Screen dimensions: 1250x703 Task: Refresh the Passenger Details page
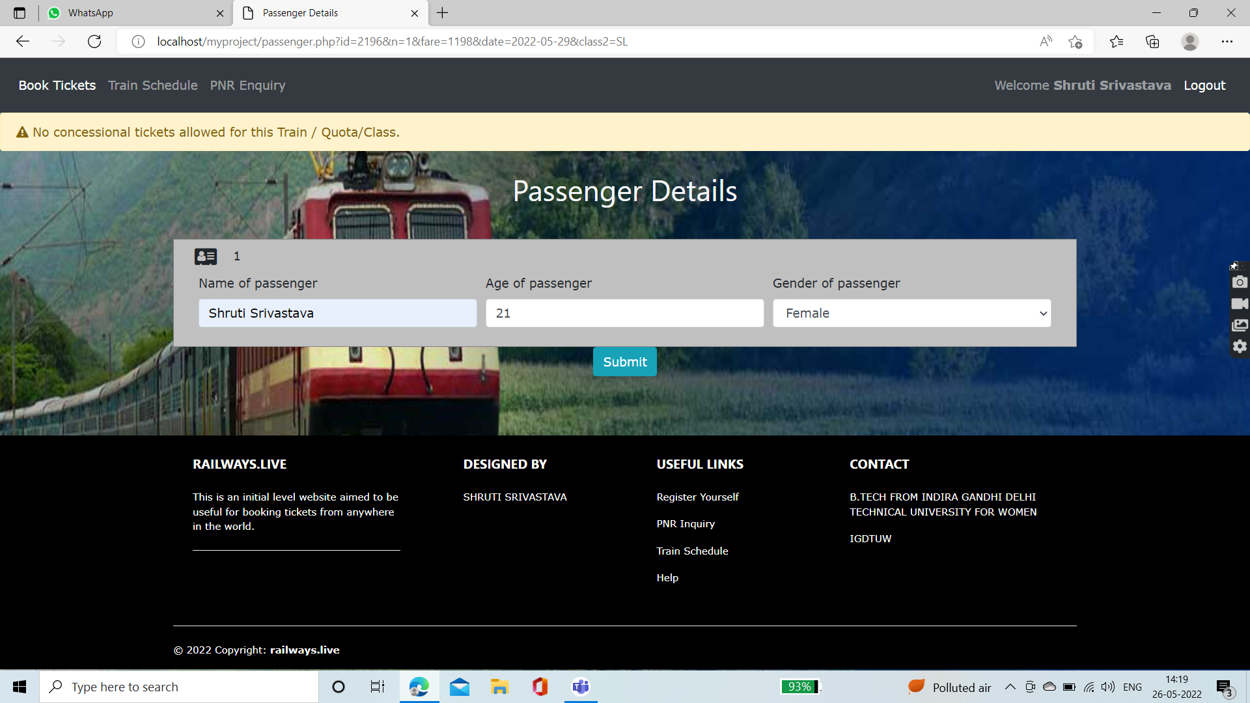click(x=94, y=41)
